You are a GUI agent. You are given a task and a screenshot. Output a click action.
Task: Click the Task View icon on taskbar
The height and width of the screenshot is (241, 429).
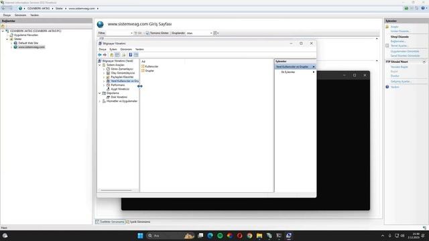click(x=200, y=236)
